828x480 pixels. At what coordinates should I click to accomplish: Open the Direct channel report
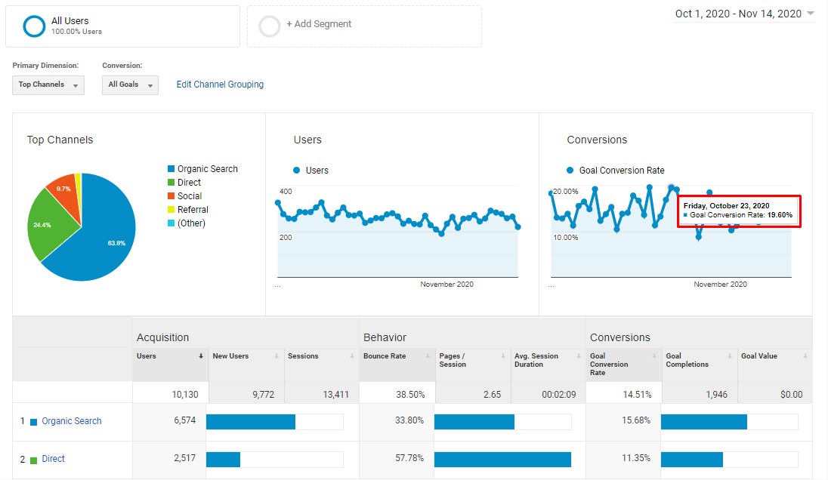coord(53,459)
